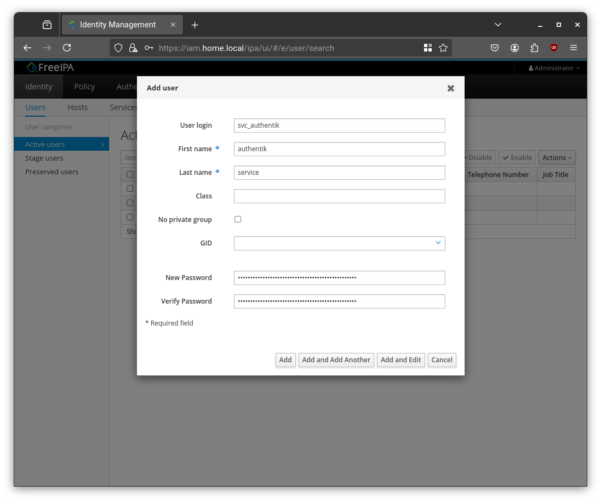Click the Disable users button
The width and height of the screenshot is (601, 502).
479,158
